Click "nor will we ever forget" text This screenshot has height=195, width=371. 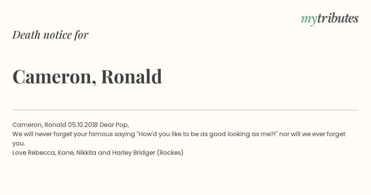point(312,134)
